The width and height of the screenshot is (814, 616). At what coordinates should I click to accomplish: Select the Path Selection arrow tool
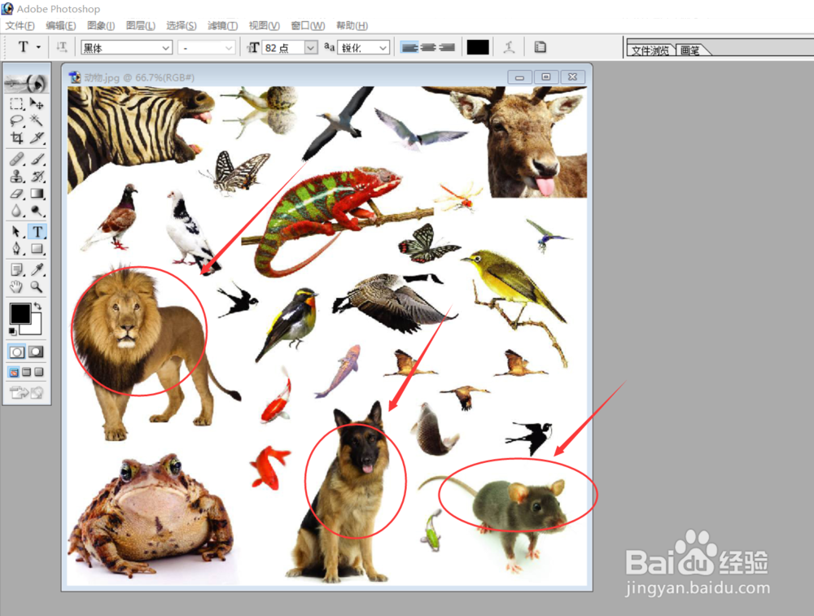click(x=16, y=231)
